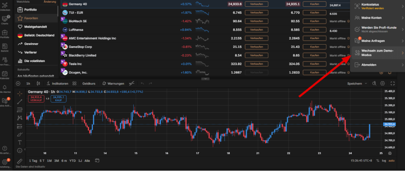
Task: Click Verkaufen for Lufthansa
Action: (x=256, y=30)
